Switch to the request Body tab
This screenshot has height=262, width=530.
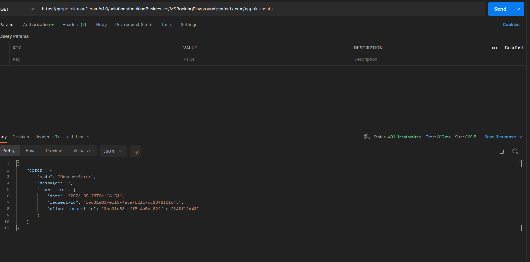[x=101, y=25]
